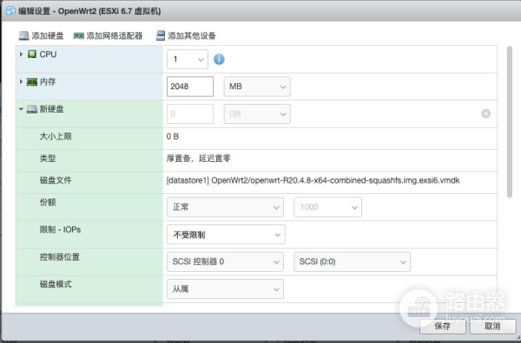Open the shares (份额) 正常 dropdown
This screenshot has height=343, width=521.
225,207
